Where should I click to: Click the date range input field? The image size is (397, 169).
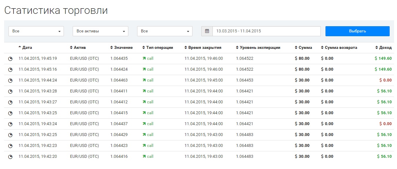click(266, 31)
